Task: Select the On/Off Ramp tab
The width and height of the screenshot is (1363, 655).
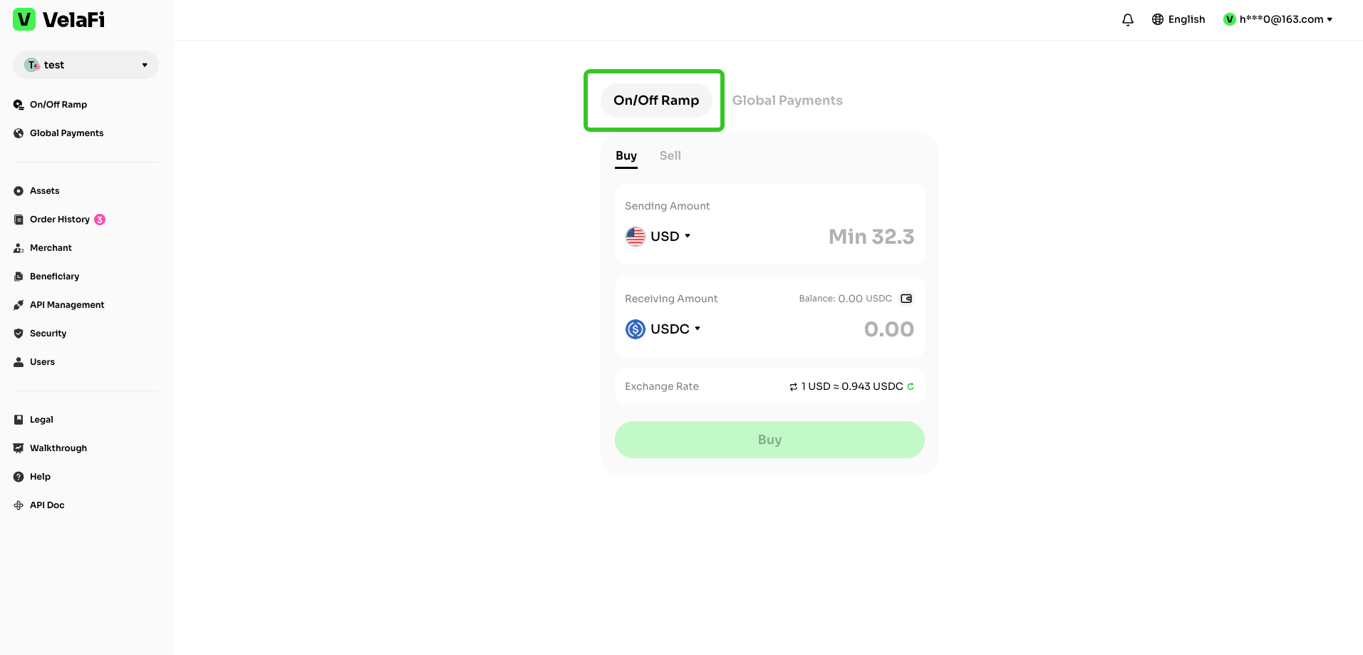Action: [x=656, y=100]
